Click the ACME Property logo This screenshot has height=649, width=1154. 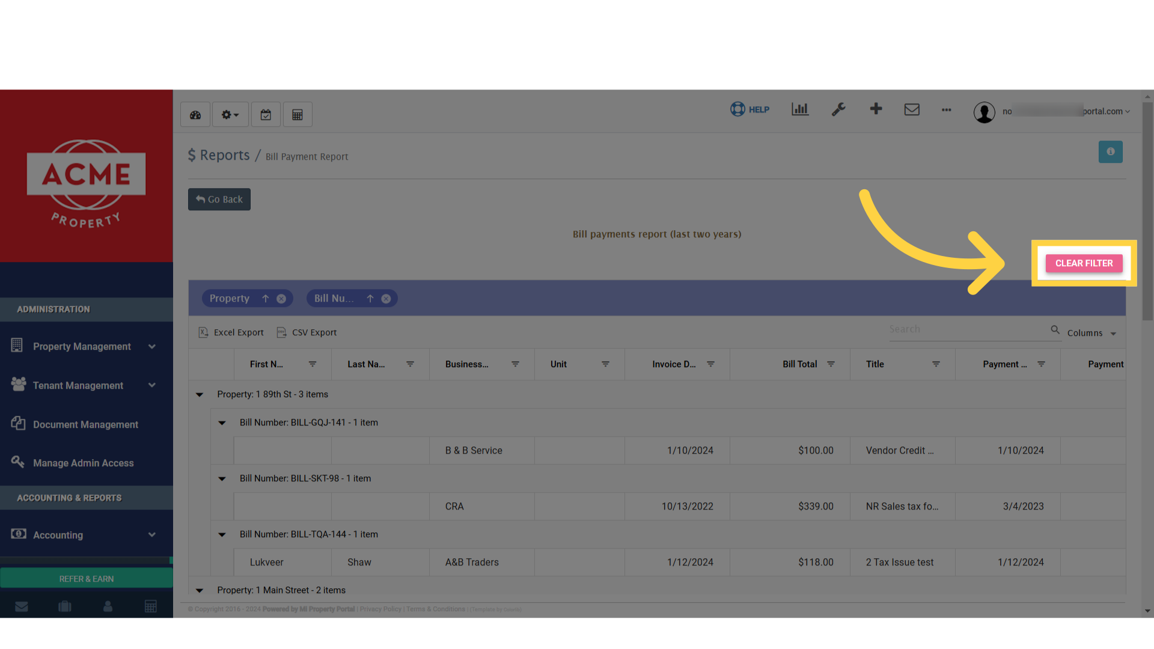point(86,184)
